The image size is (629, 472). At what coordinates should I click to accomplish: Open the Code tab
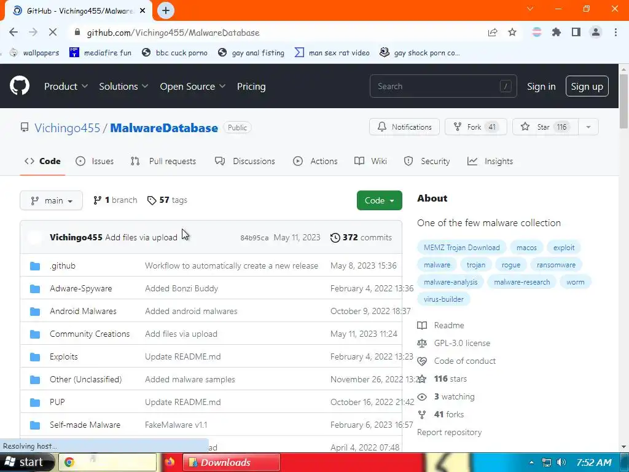(42, 162)
